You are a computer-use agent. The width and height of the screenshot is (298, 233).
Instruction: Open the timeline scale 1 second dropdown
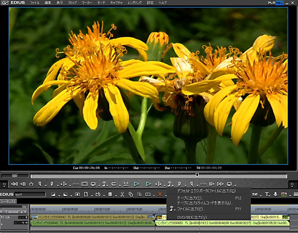22,212
